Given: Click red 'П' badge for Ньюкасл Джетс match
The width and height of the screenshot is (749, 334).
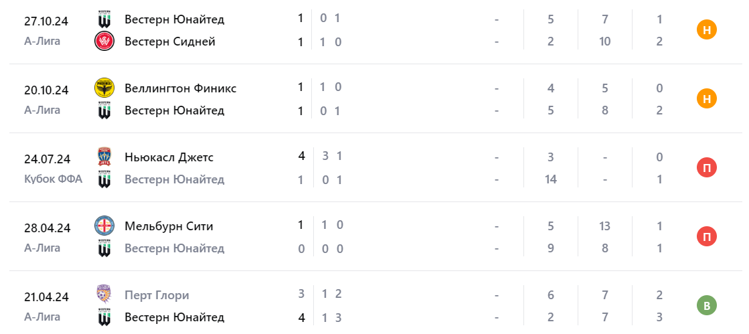Looking at the screenshot, I should tap(707, 168).
